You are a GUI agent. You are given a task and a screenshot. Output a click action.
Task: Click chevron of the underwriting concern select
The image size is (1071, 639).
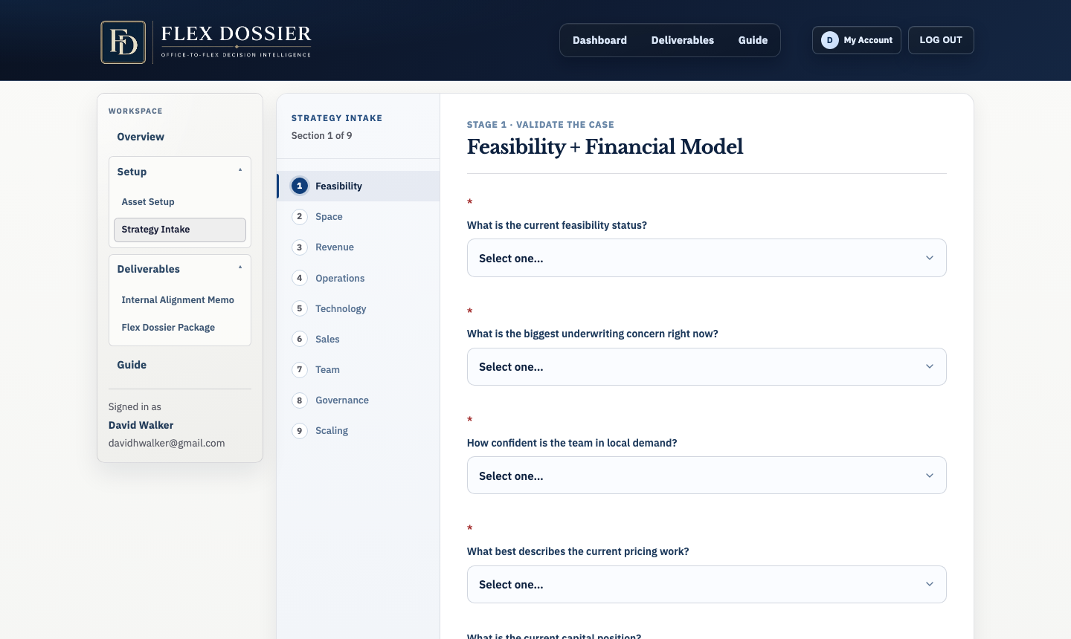click(x=930, y=366)
